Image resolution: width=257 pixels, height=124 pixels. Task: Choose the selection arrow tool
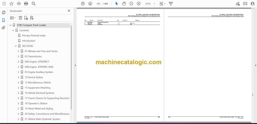coord(117,4)
